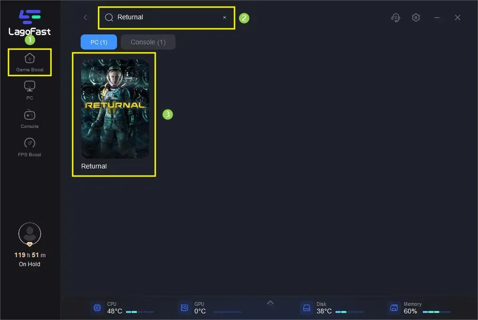Click the GPU temperature icon

pos(184,308)
